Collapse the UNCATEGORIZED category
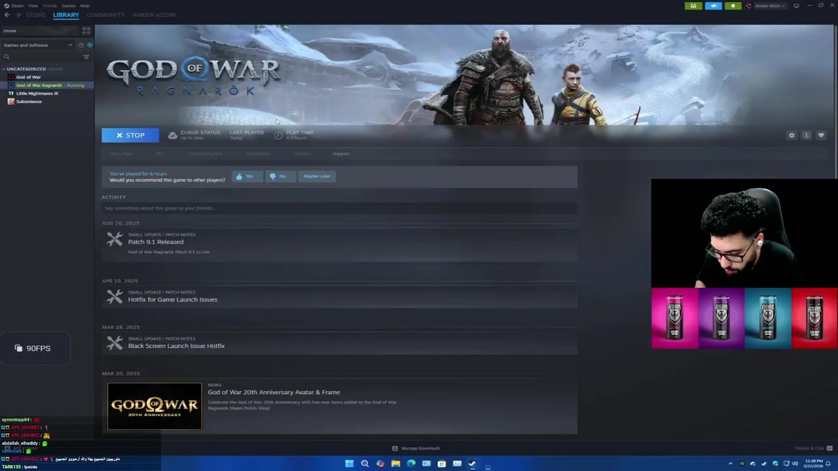 [x=4, y=69]
